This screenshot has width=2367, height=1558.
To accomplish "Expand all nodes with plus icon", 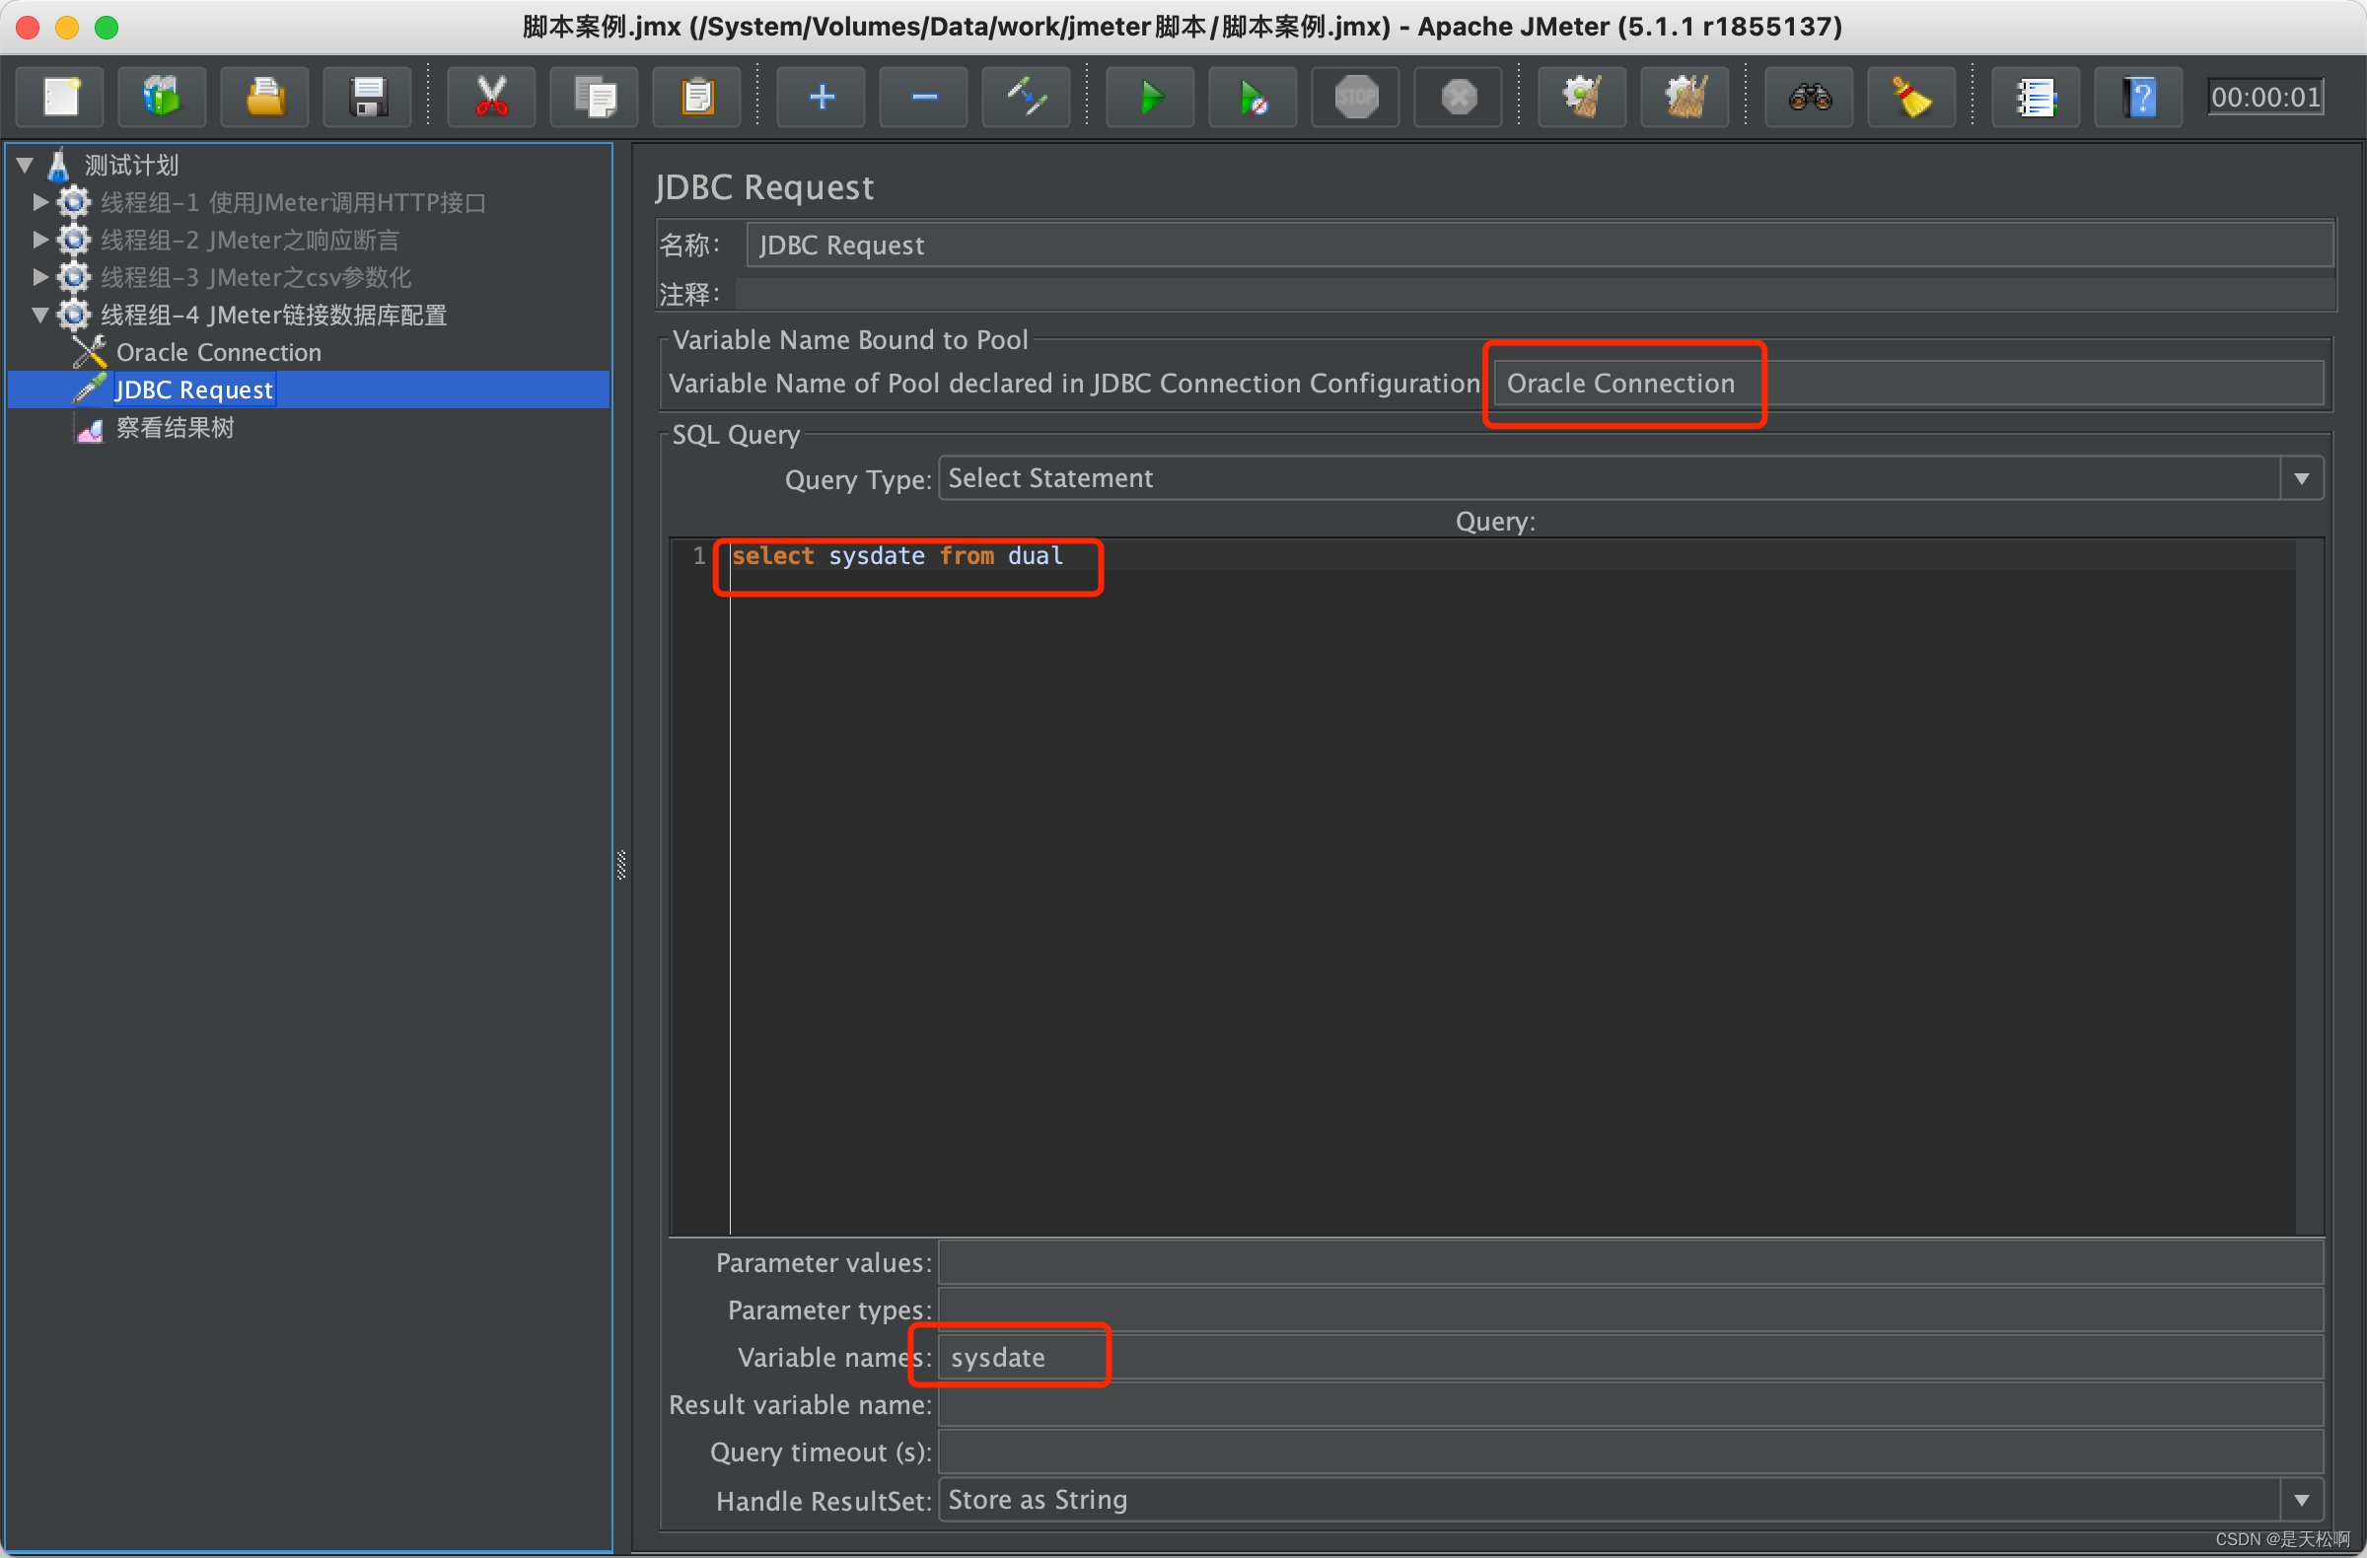I will pos(821,97).
